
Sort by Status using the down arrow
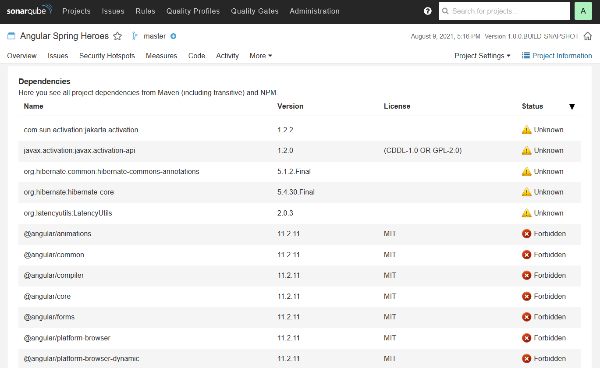[572, 106]
